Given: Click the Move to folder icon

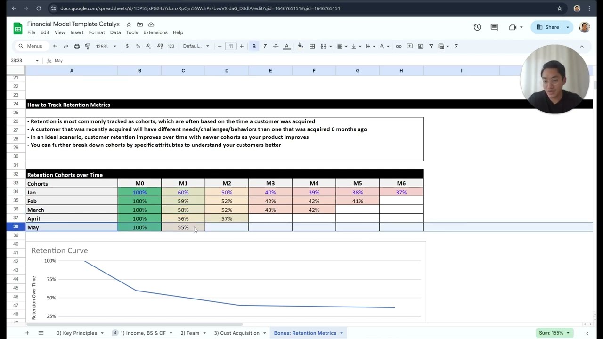Looking at the screenshot, I should tap(140, 24).
